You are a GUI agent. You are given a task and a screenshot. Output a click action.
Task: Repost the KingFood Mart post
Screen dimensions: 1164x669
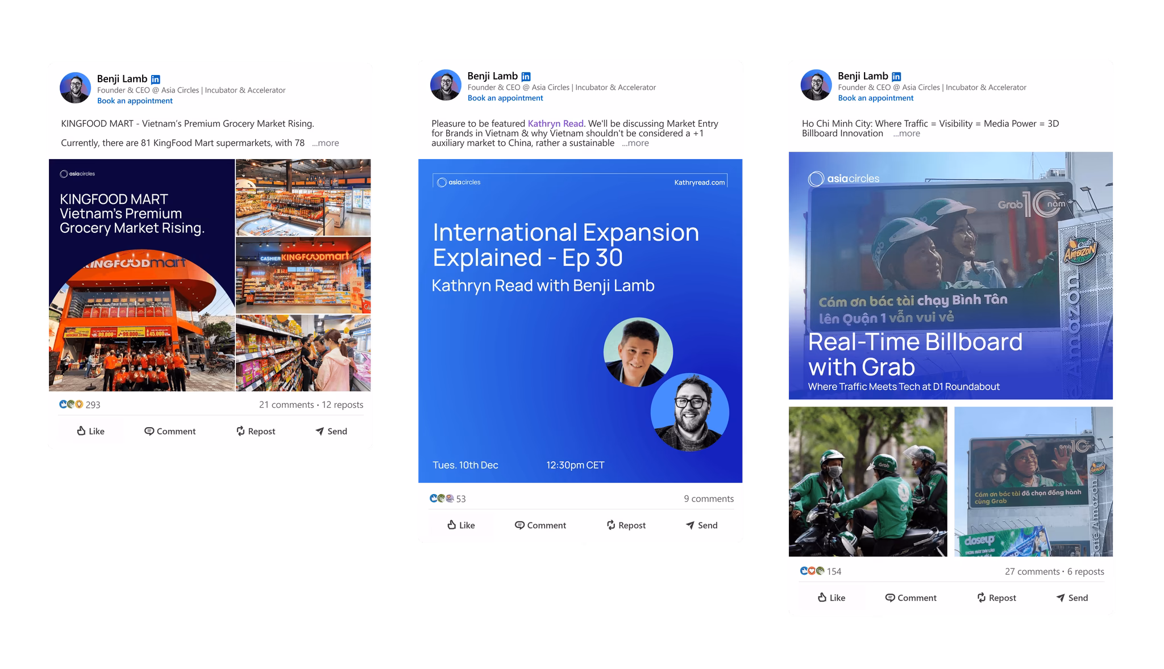click(x=256, y=431)
